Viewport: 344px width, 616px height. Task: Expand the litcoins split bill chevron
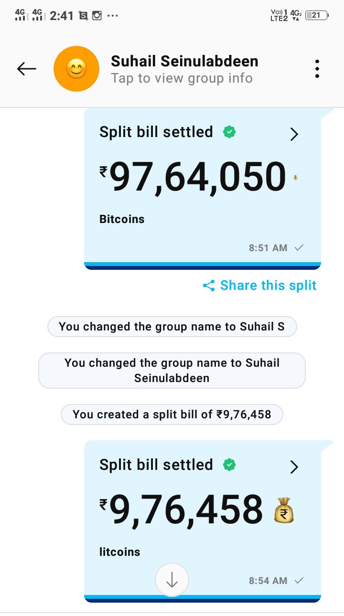click(294, 467)
